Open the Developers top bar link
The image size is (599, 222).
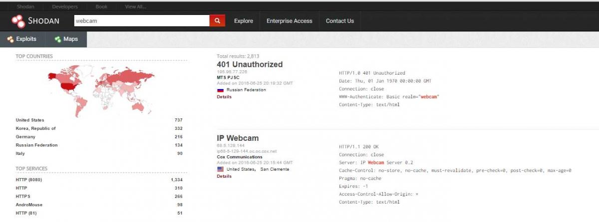pyautogui.click(x=64, y=7)
